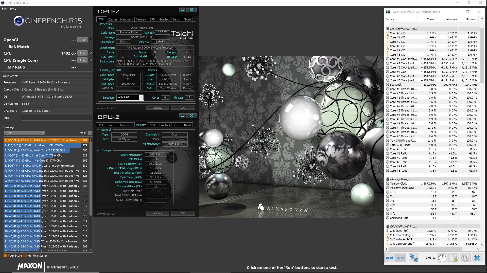Close the lower CPU-Z Memory window
The image size is (487, 273).
click(x=192, y=116)
